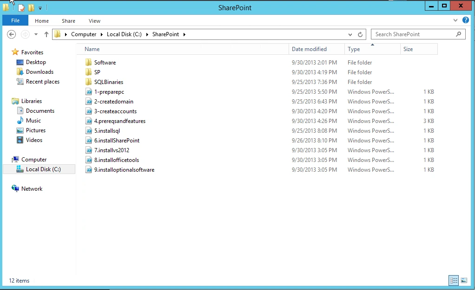Switch to the View ribbon tab

tap(94, 21)
